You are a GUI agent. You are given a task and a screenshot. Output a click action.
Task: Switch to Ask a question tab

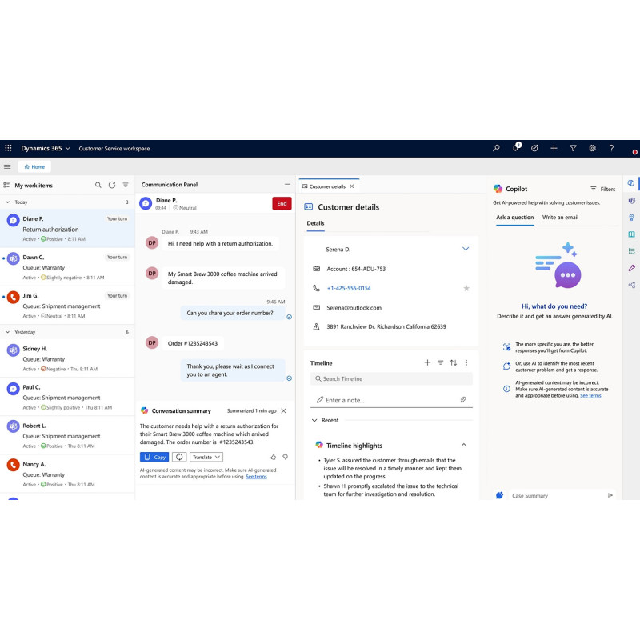click(x=514, y=217)
